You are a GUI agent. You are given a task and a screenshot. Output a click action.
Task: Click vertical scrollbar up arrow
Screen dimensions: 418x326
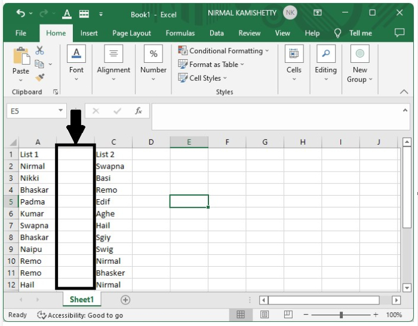pos(407,142)
